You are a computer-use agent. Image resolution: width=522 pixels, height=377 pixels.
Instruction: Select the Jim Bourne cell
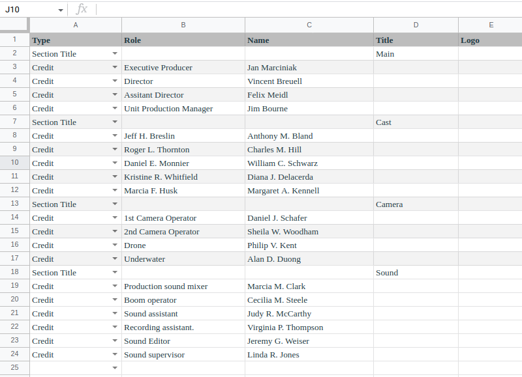click(x=309, y=109)
